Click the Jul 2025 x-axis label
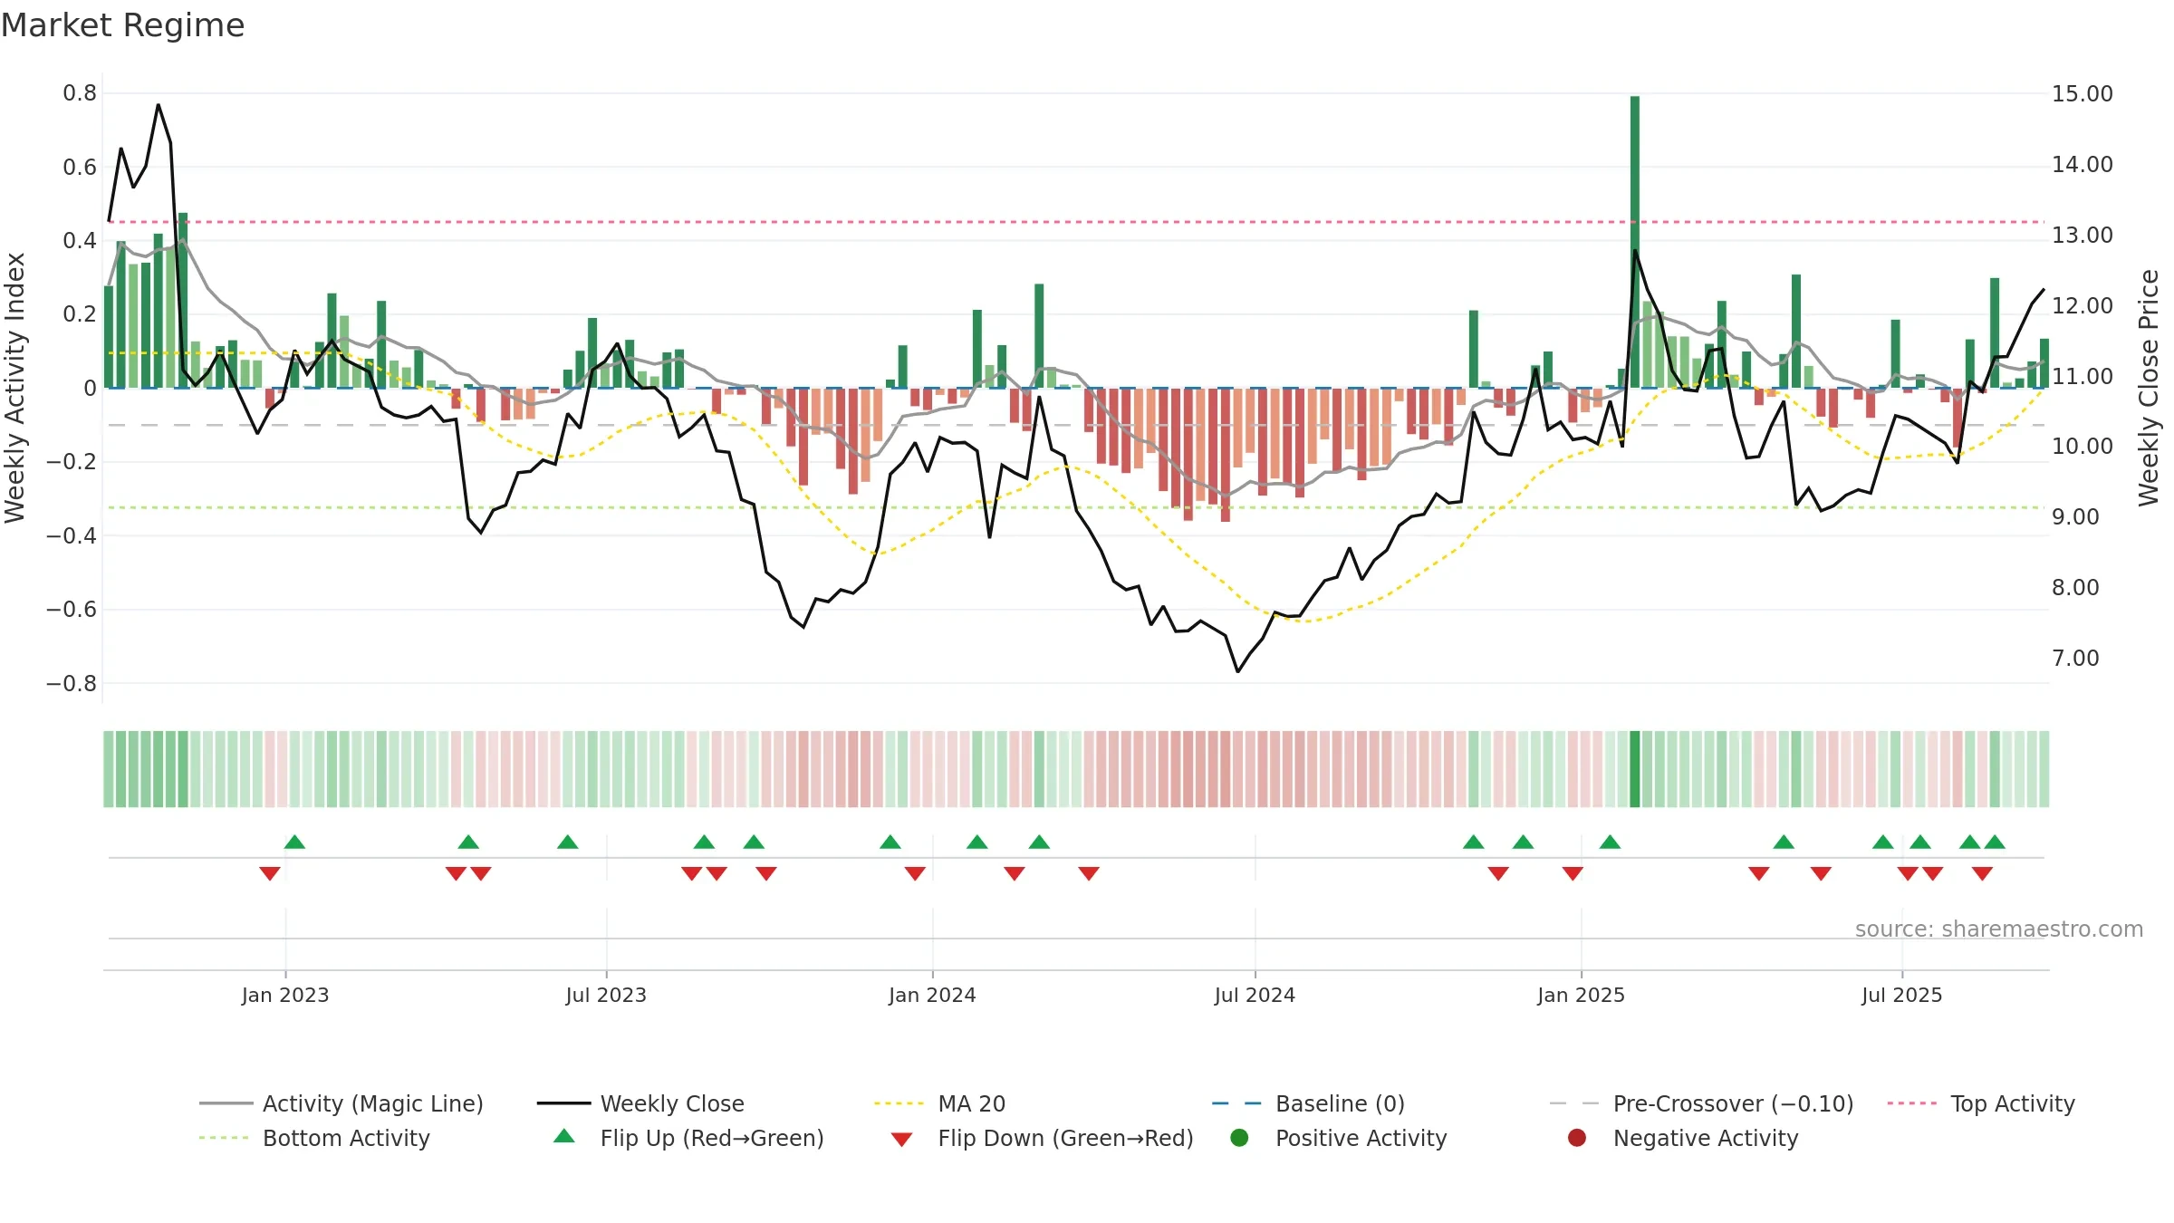The image size is (2174, 1223). pos(1901,995)
